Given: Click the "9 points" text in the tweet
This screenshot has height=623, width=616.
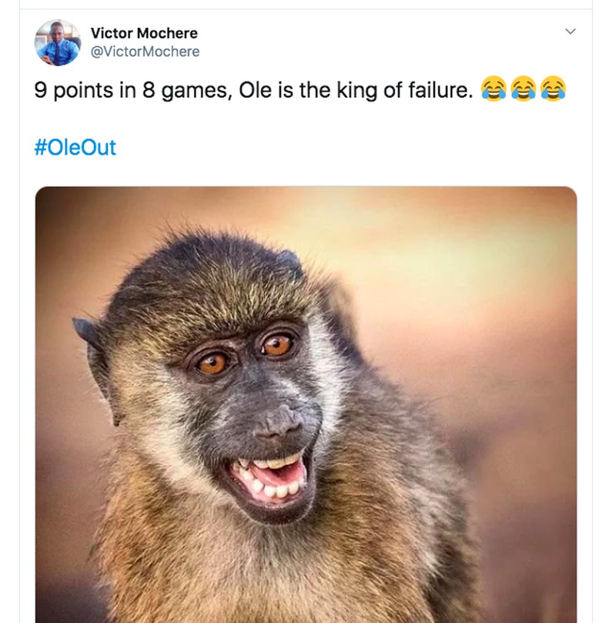Looking at the screenshot, I should [73, 90].
